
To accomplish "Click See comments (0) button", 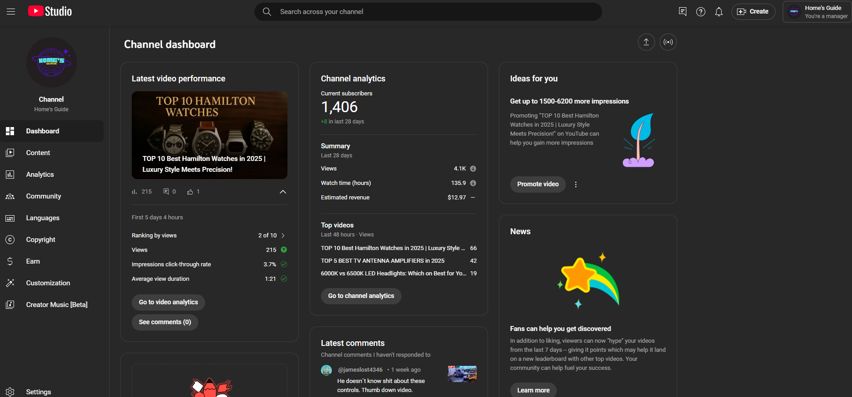I will pyautogui.click(x=165, y=322).
